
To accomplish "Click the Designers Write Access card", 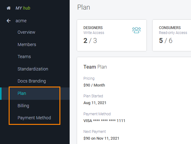I will [111, 35].
